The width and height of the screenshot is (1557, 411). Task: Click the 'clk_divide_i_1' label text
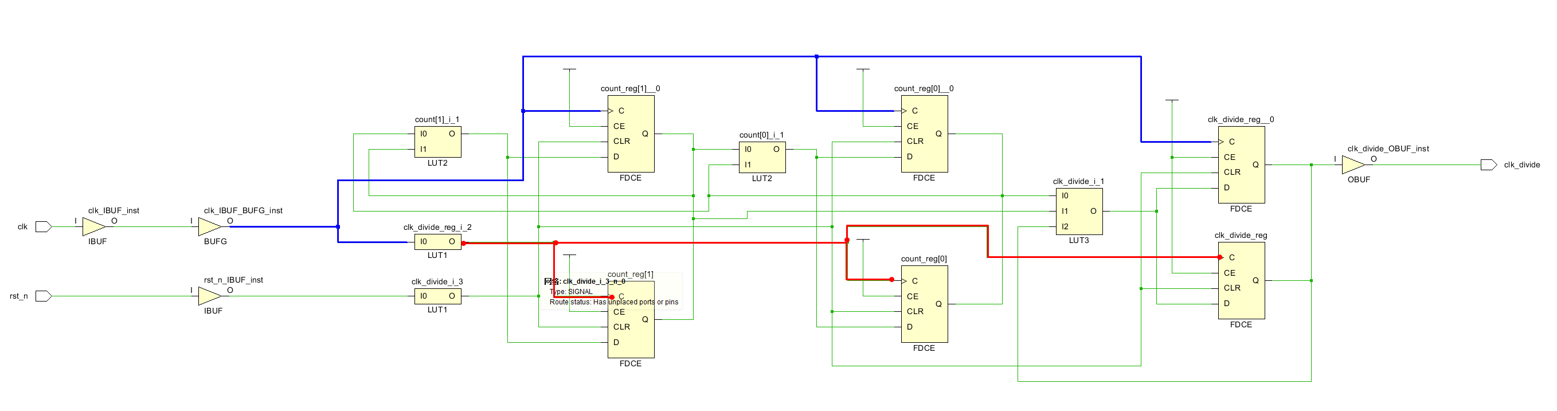point(1078,181)
